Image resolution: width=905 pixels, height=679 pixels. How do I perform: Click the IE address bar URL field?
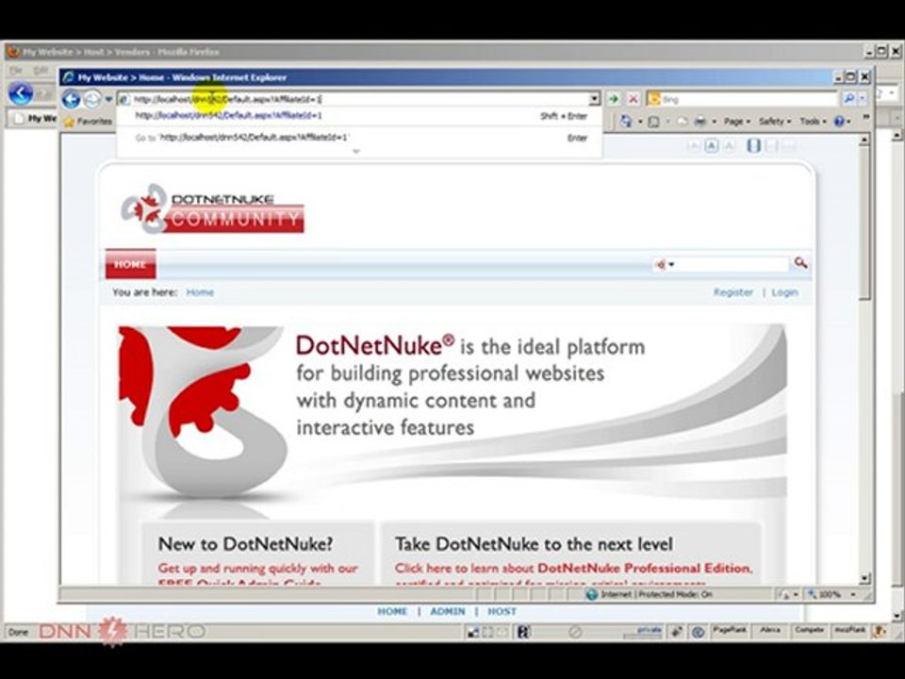358,99
